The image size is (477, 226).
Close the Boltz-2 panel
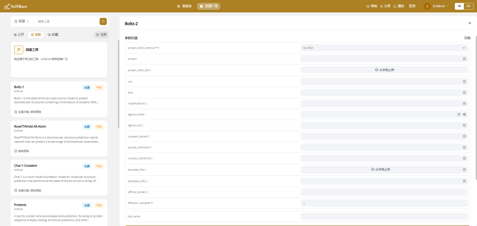click(x=469, y=23)
